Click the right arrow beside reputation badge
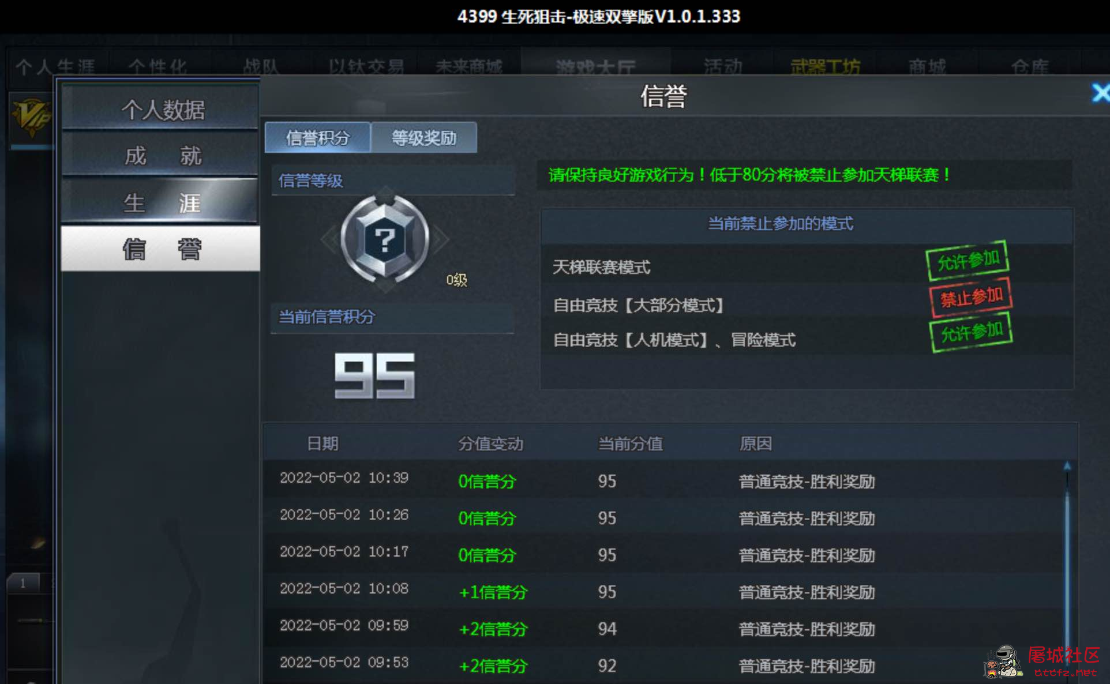The image size is (1110, 684). pos(441,239)
